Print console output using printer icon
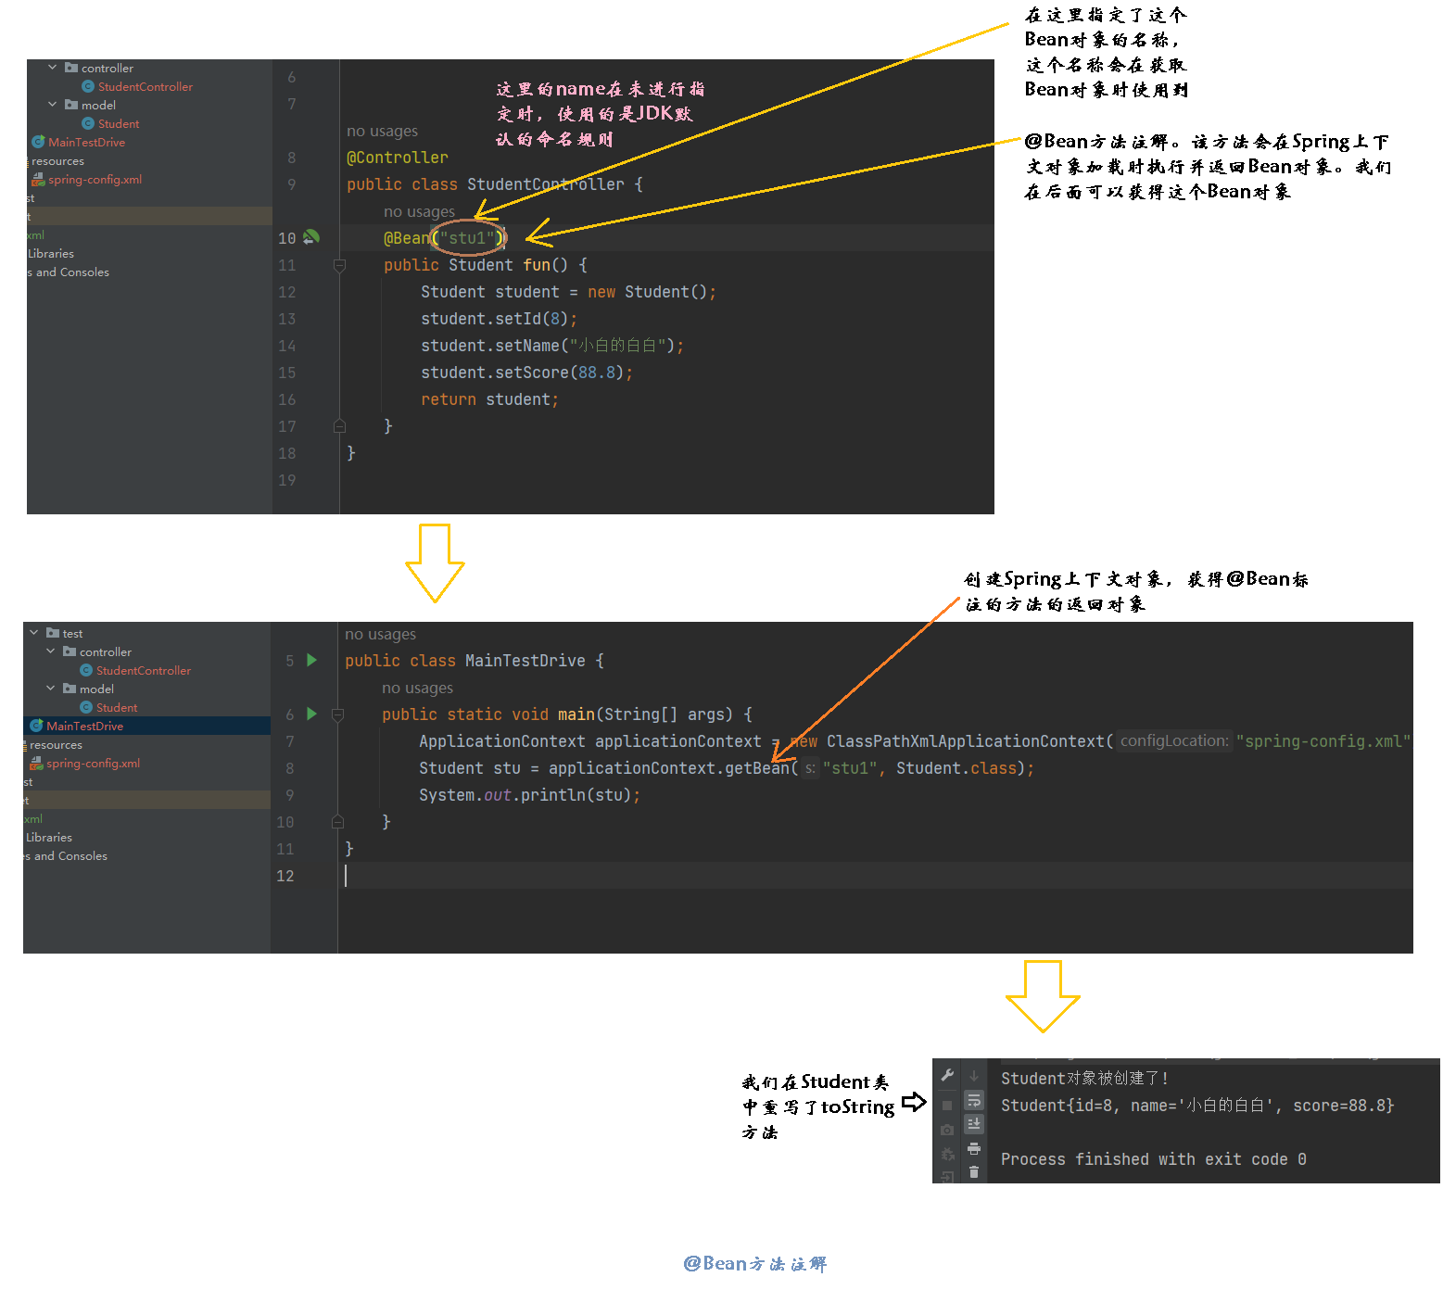This screenshot has height=1315, width=1443. click(x=974, y=1148)
